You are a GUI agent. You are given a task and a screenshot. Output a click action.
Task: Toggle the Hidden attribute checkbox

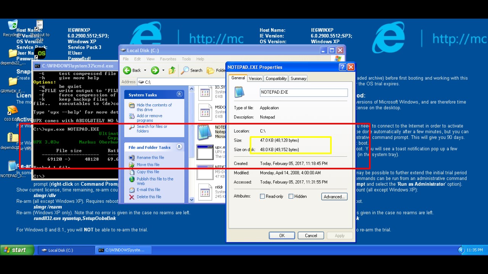point(291,196)
